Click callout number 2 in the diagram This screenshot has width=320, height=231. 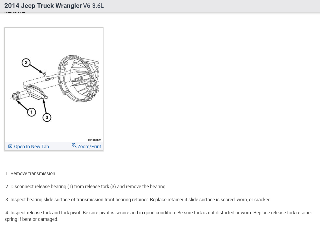pyautogui.click(x=26, y=62)
